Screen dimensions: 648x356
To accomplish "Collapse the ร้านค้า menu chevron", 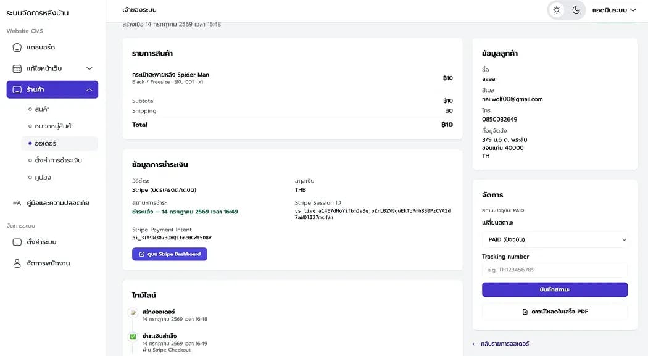I will click(89, 89).
